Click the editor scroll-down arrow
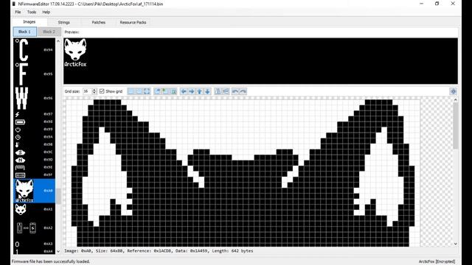472x265 pixels. click(x=456, y=244)
